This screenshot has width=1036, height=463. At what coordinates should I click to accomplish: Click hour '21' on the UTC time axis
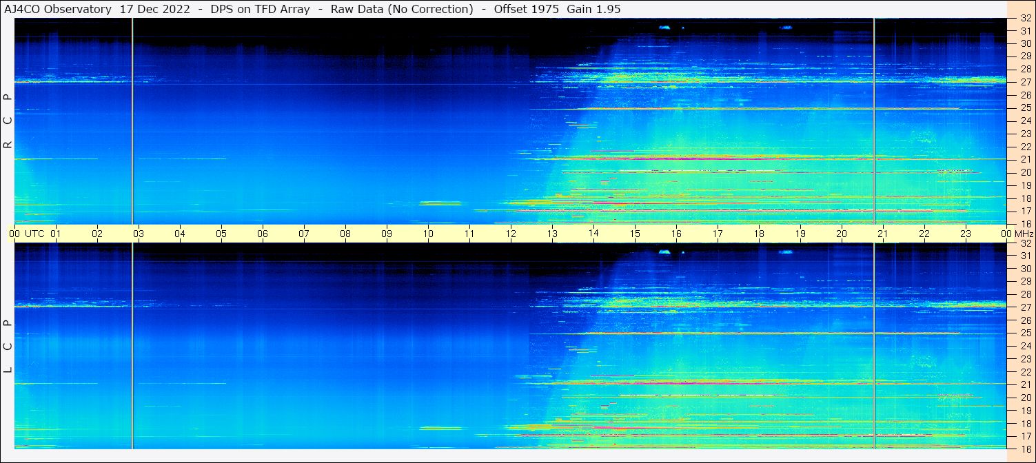[883, 234]
